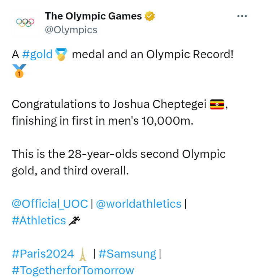Viewport: 260px width, 280px height.
Task: Click The Olympic Games display name
Action: pyautogui.click(x=93, y=16)
